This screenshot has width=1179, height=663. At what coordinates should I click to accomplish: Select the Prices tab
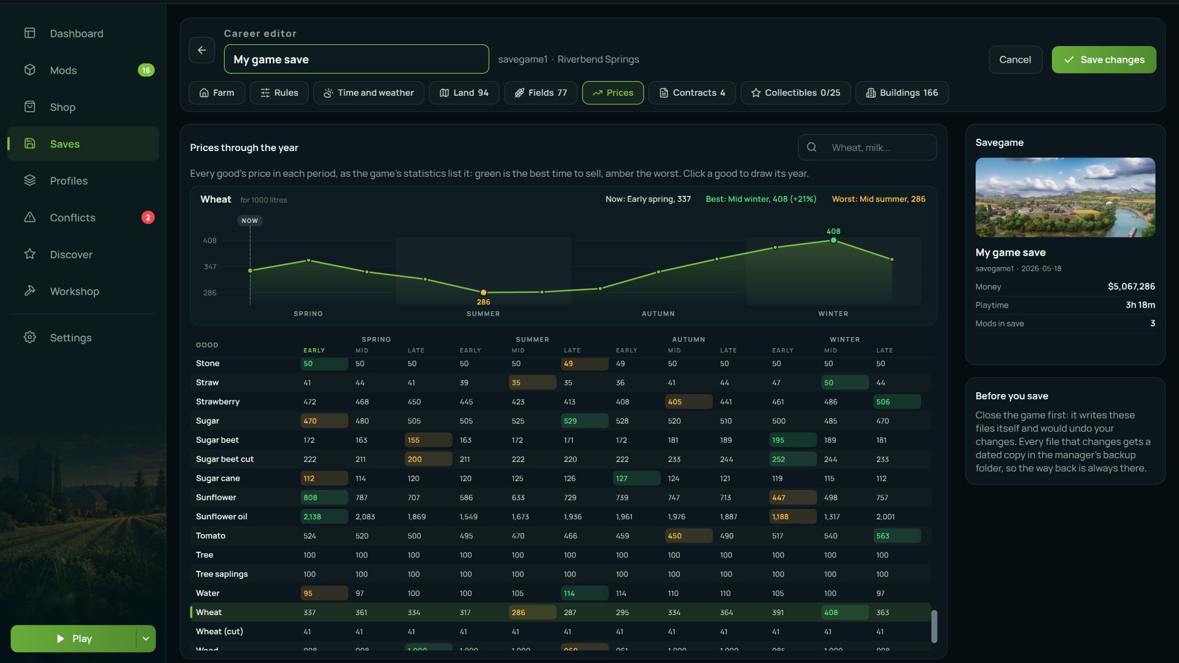tap(613, 93)
